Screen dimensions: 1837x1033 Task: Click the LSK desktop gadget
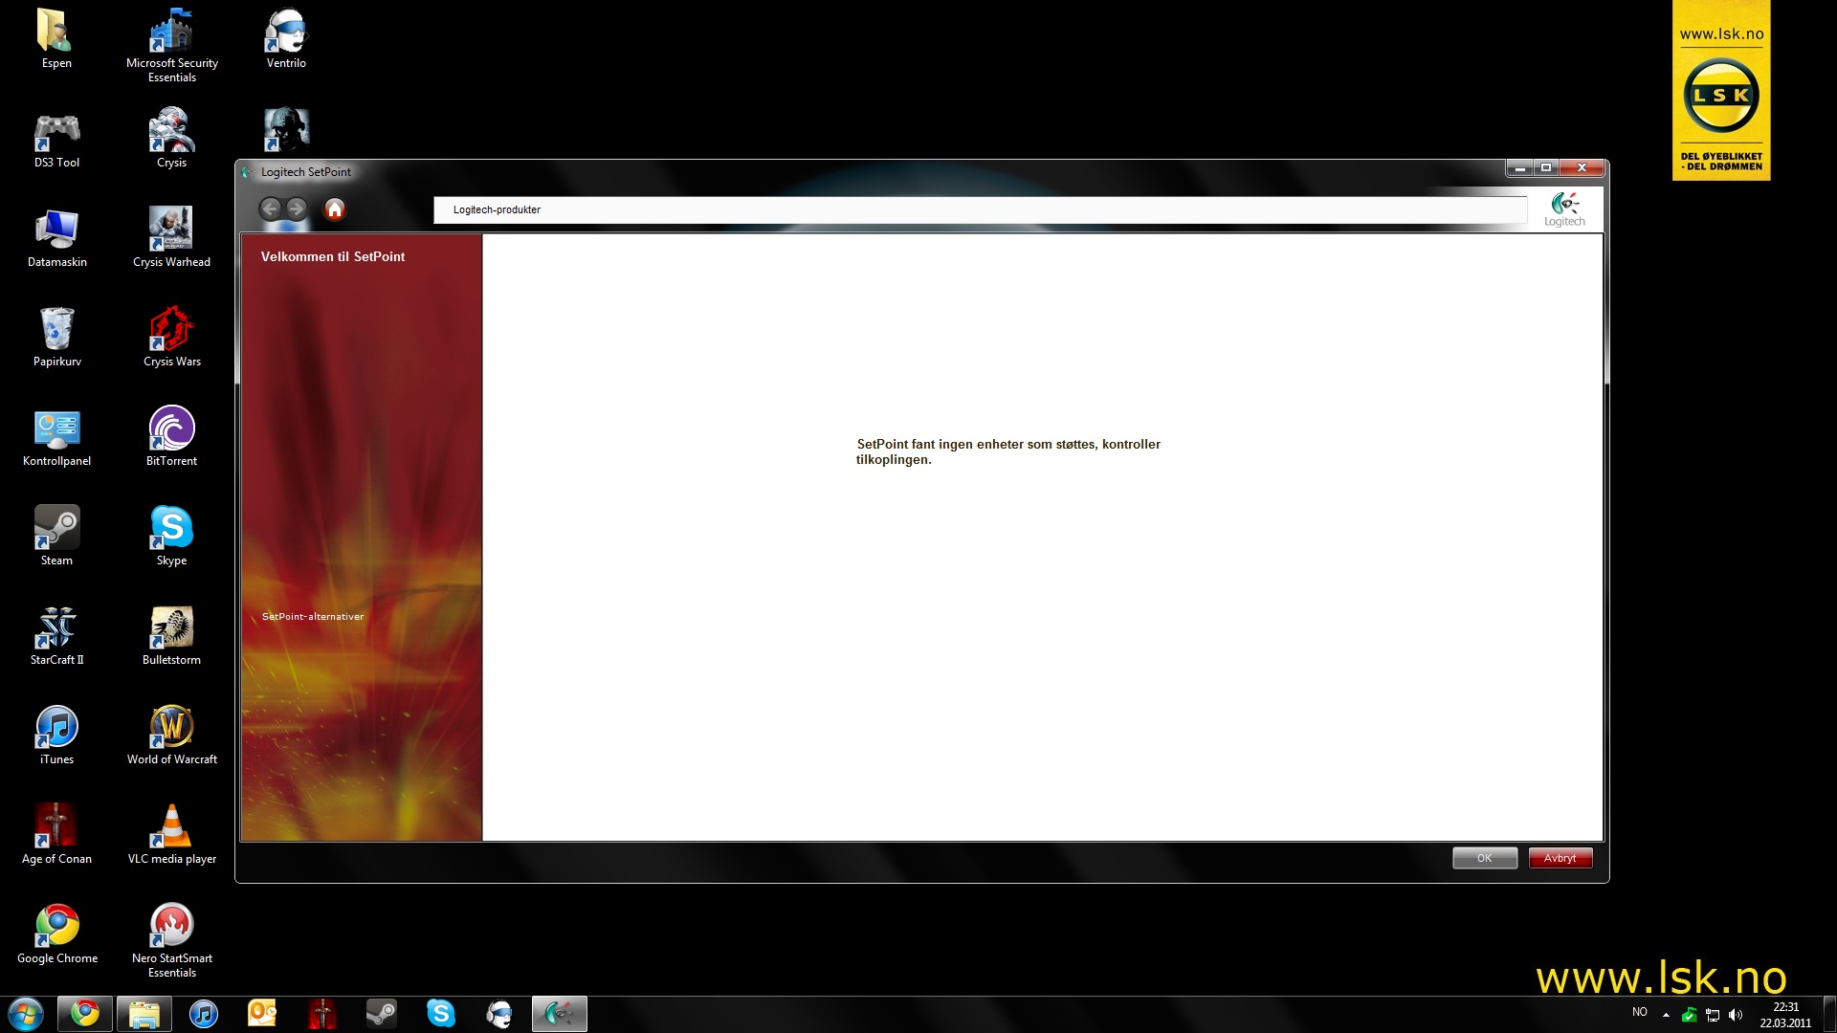[1721, 90]
